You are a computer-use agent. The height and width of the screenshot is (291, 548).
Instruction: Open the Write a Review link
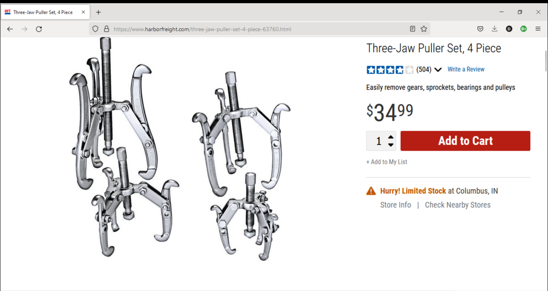coord(466,69)
